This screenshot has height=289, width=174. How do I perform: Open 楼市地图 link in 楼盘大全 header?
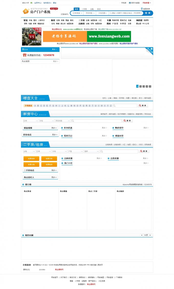(x=148, y=98)
